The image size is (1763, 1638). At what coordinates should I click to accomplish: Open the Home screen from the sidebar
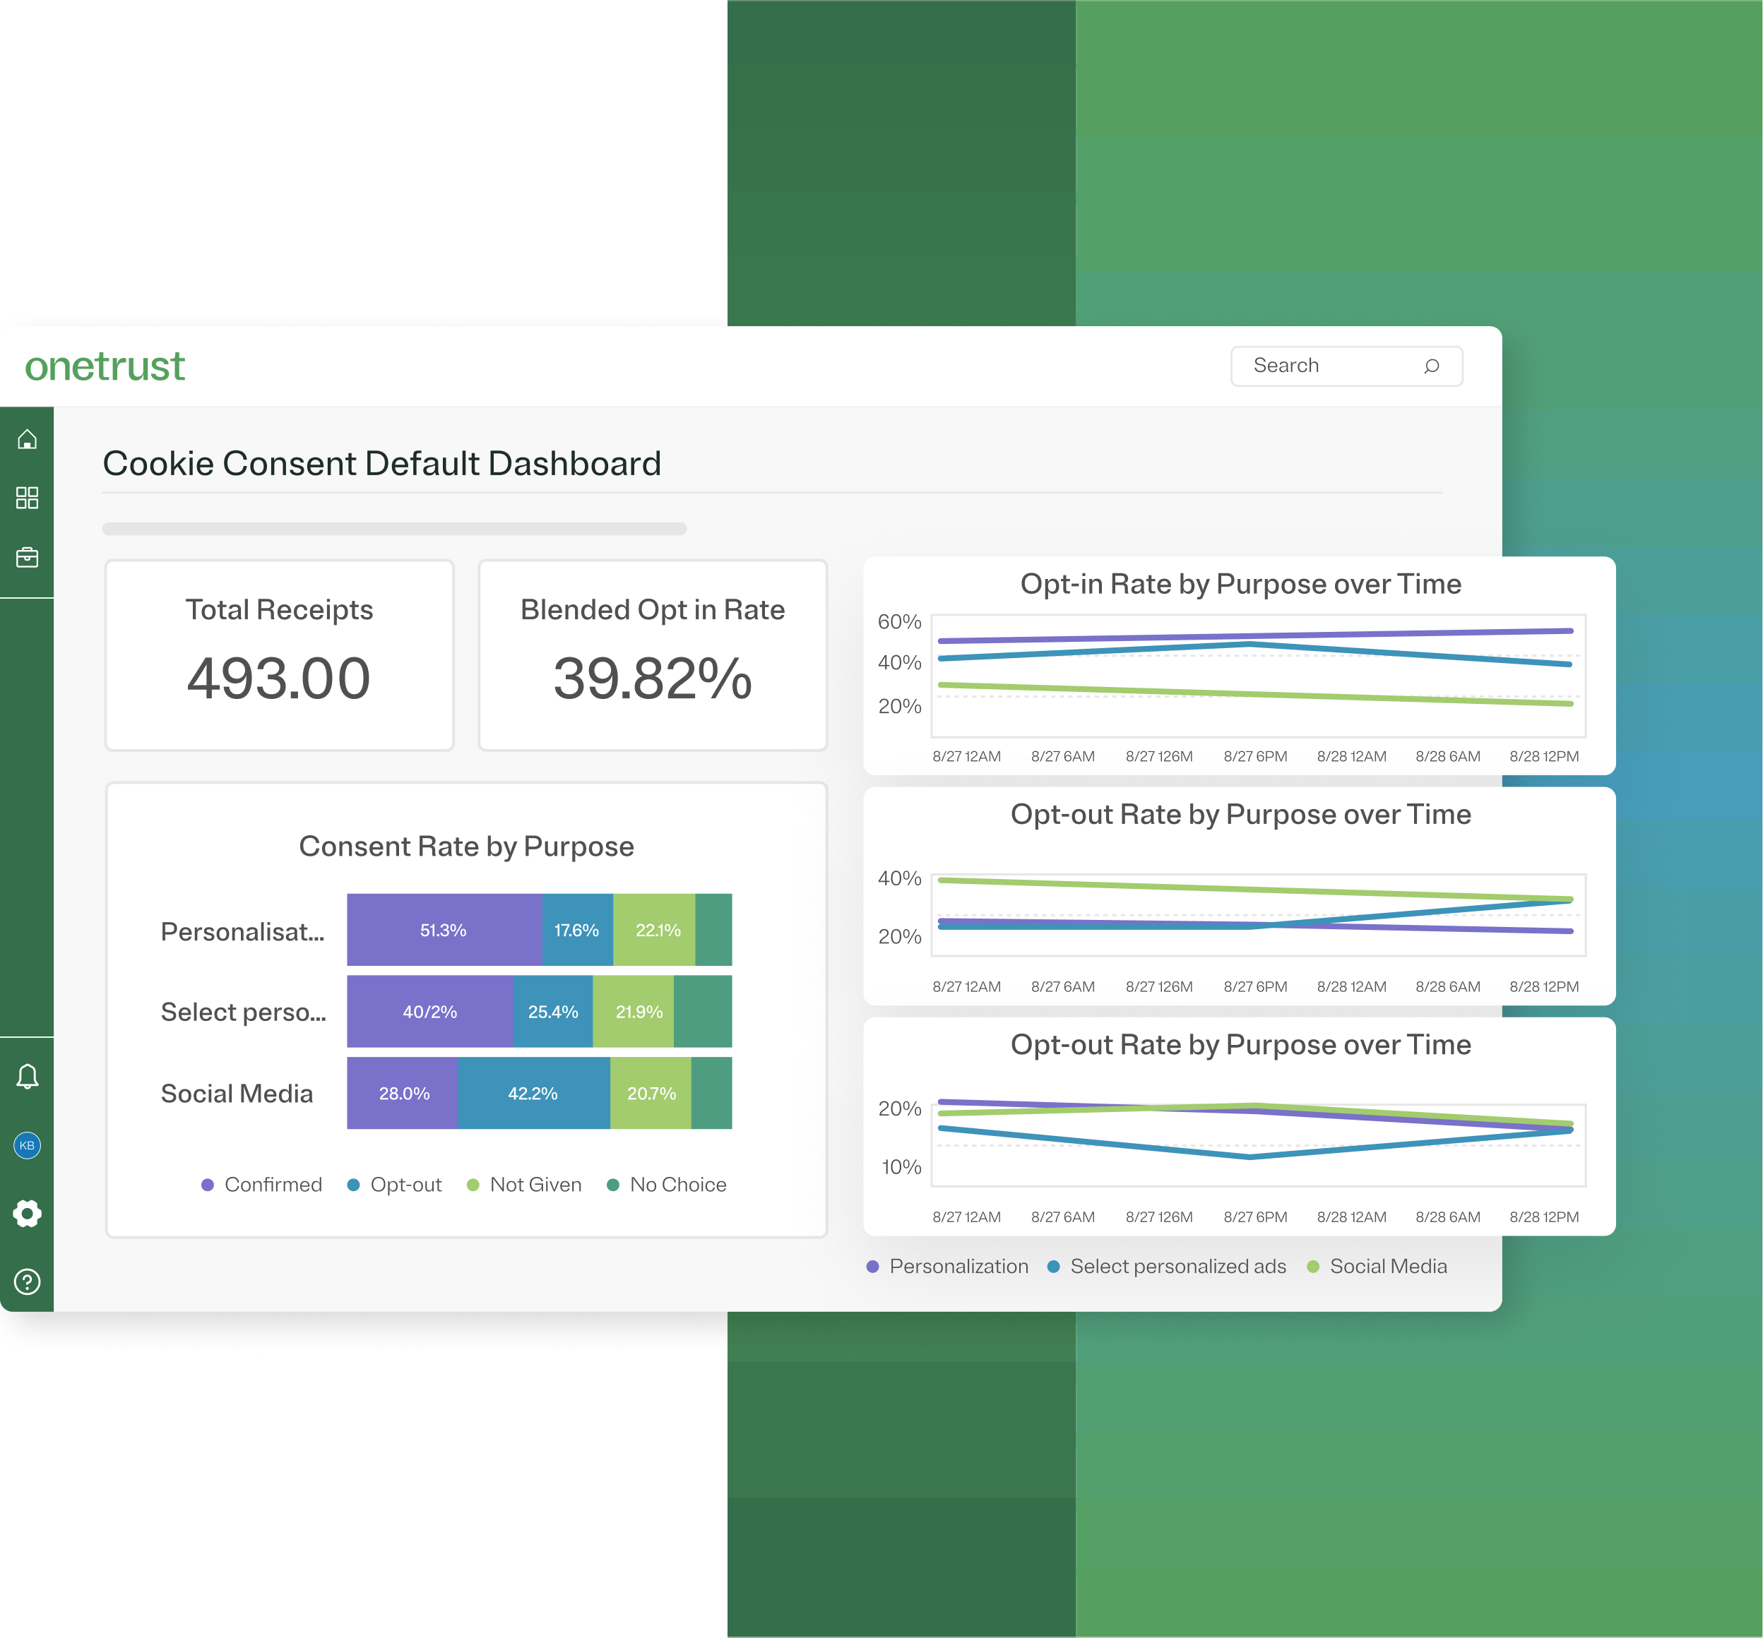click(x=28, y=437)
